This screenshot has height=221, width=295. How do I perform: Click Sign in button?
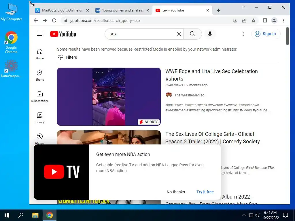[x=266, y=34]
